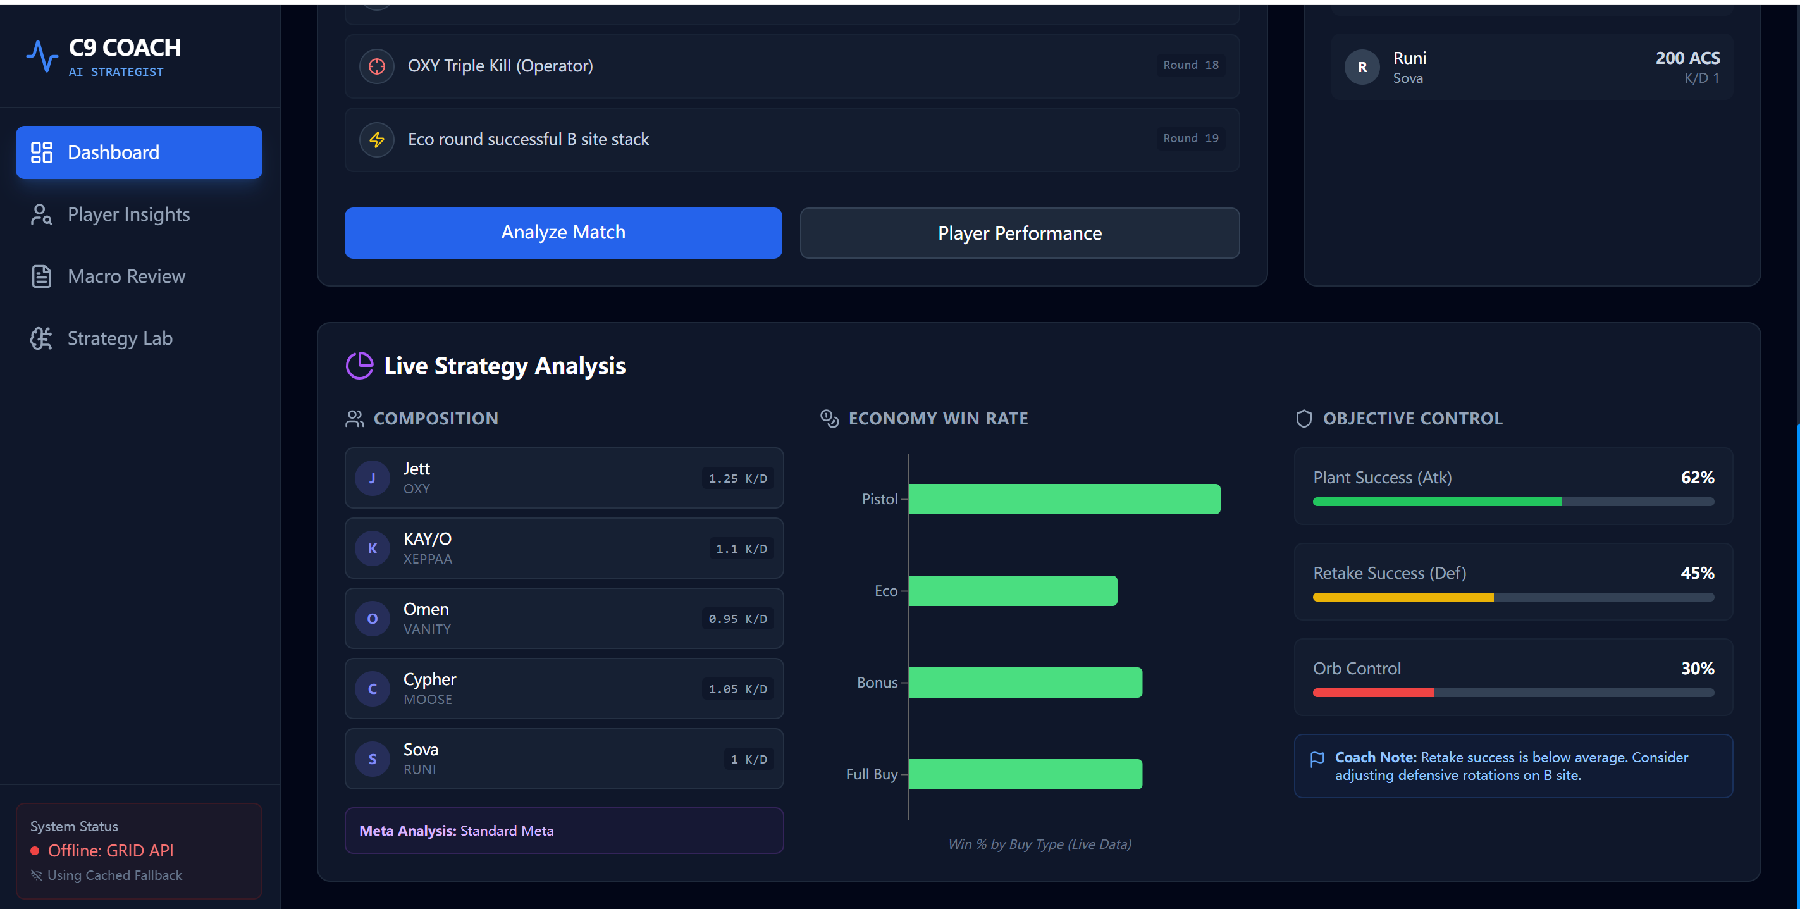The image size is (1800, 909).
Task: Click the pie chart icon by Live Strategy Analysis
Action: click(x=360, y=366)
